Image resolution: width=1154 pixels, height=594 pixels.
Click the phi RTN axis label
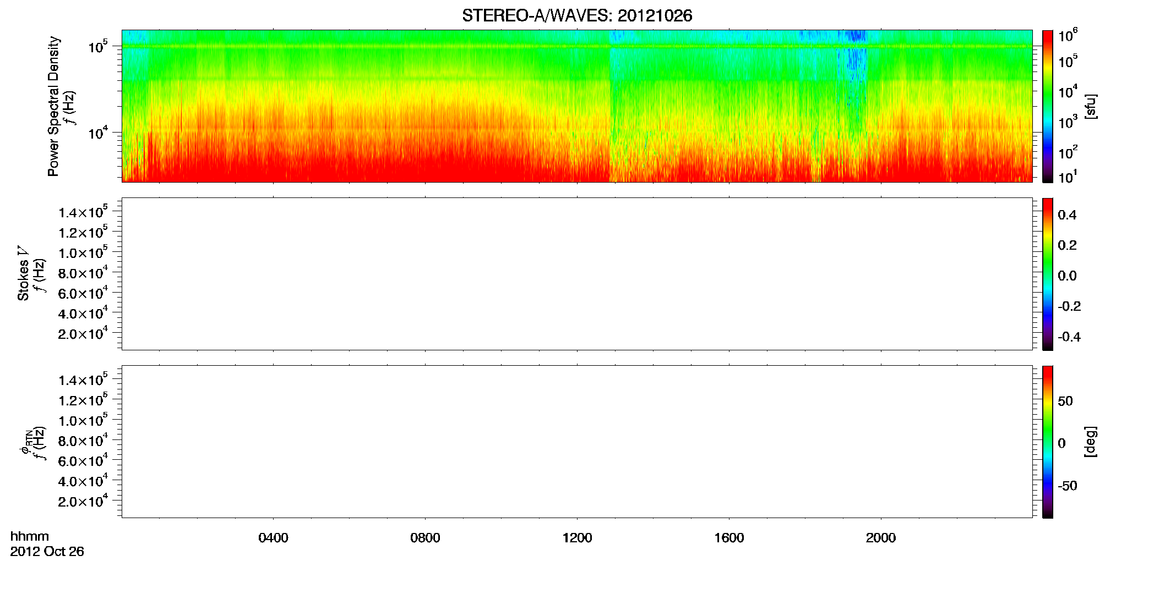28,442
